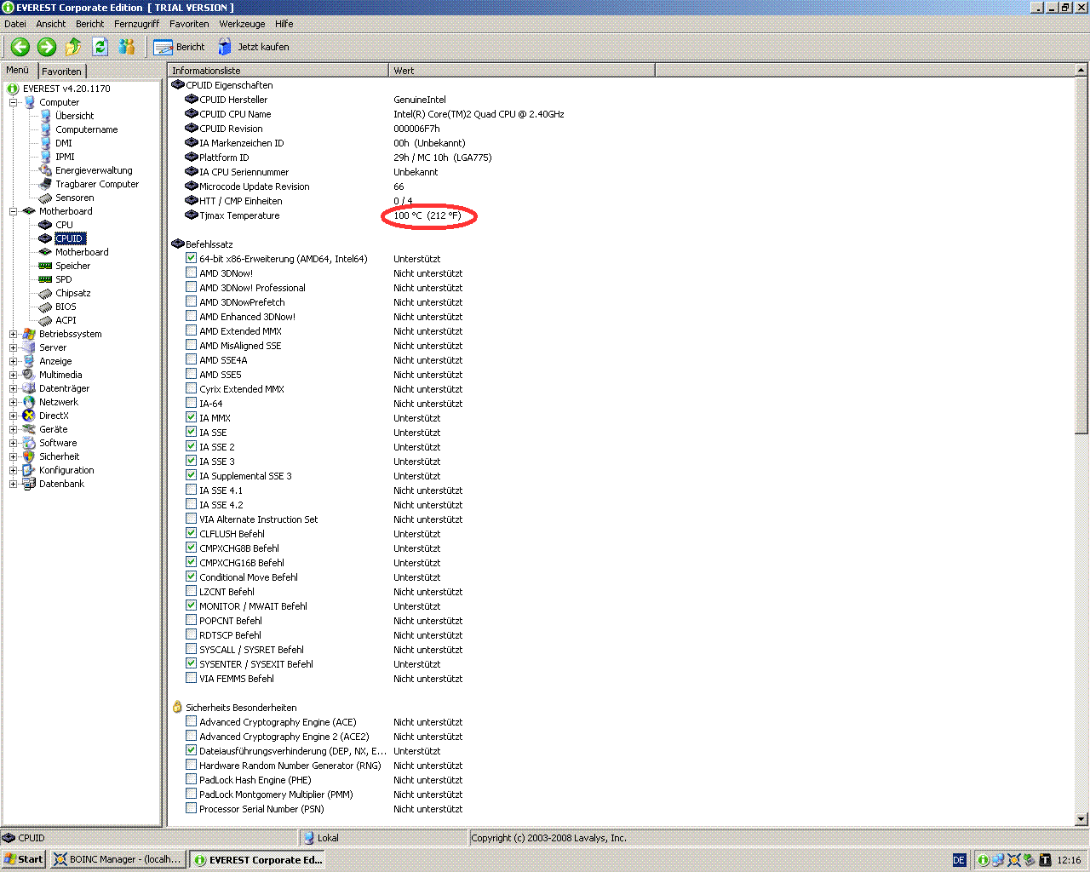Open the Datei menu
The image size is (1090, 872).
pos(15,24)
